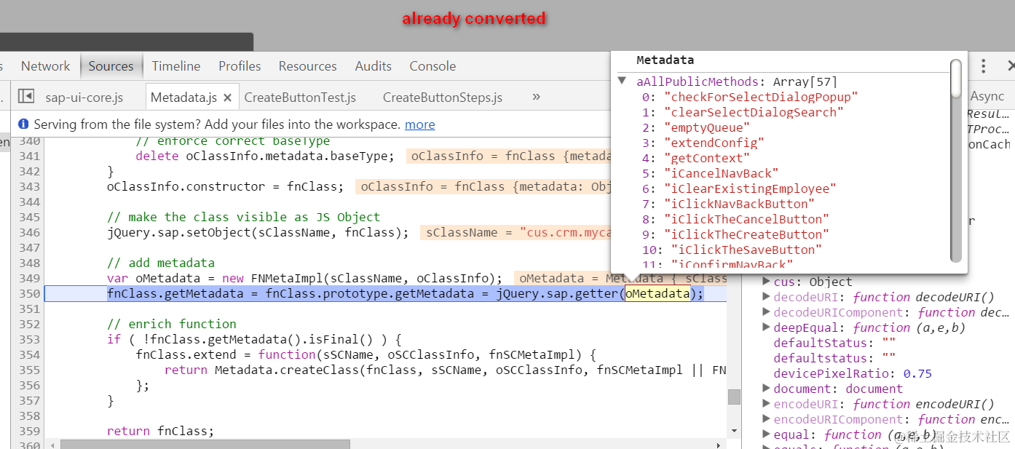Click the highlighted oMetadata variable on line 350
Image resolution: width=1015 pixels, height=449 pixels.
pos(657,293)
